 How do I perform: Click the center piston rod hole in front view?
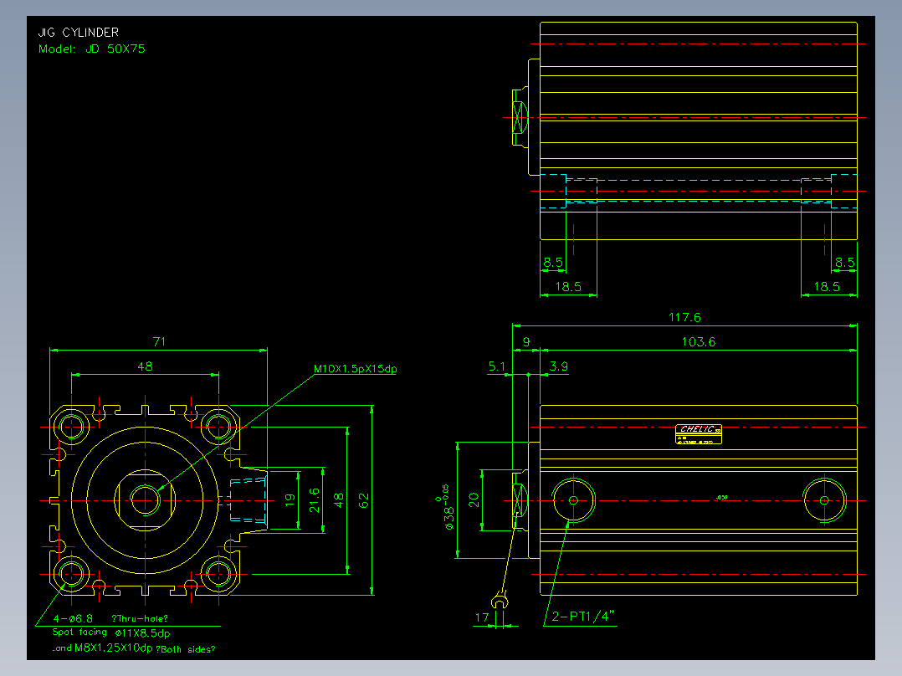coord(145,500)
